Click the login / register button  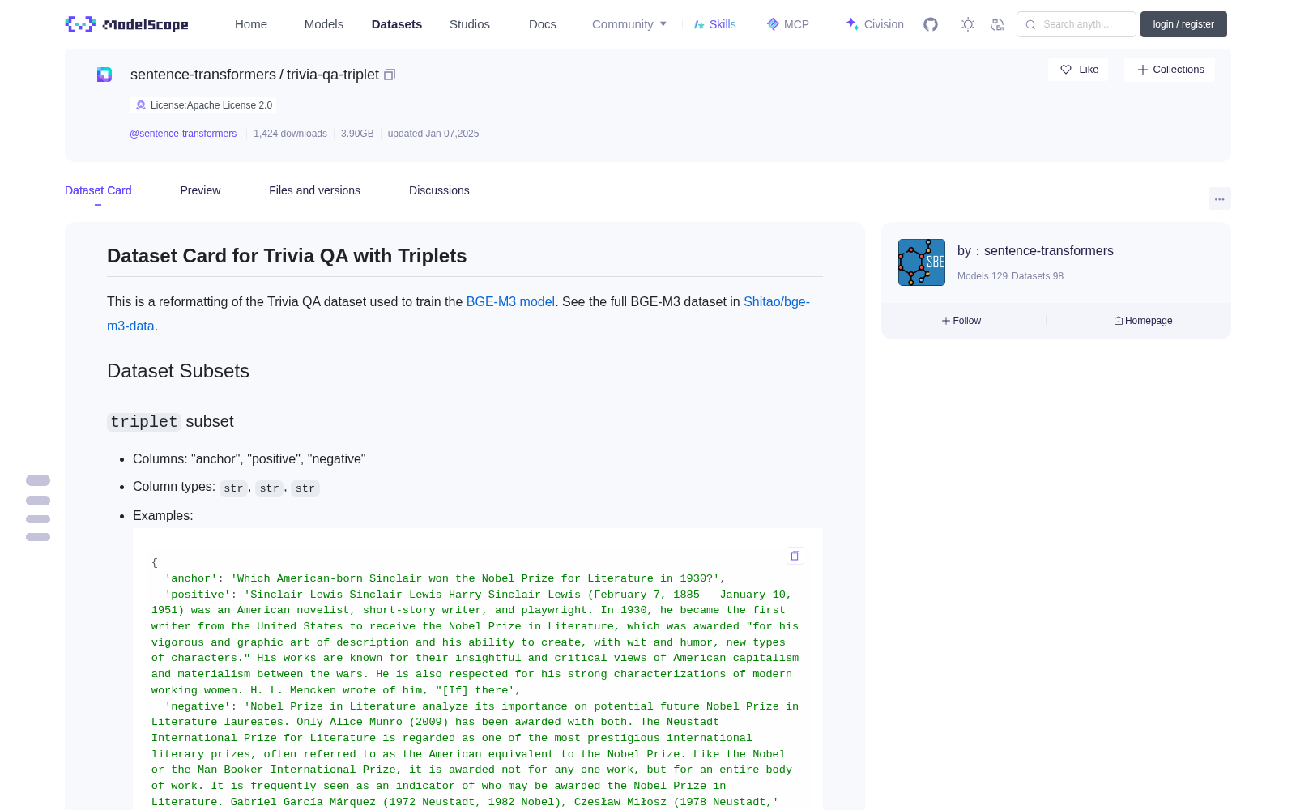click(1183, 24)
